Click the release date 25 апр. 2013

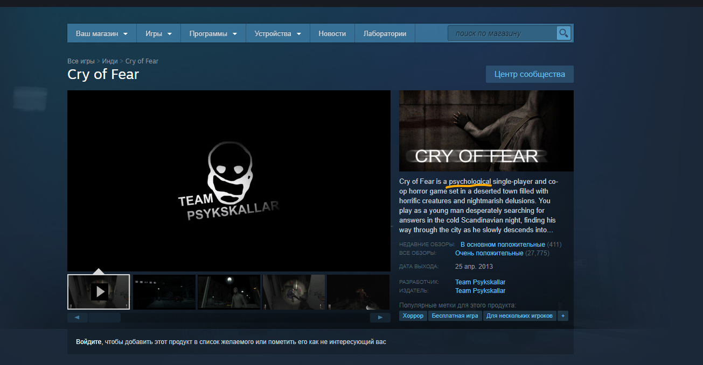(x=474, y=267)
